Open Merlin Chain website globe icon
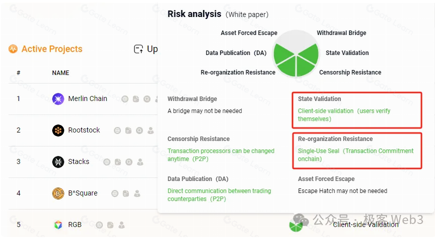This screenshot has width=435, height=238. coord(125,99)
